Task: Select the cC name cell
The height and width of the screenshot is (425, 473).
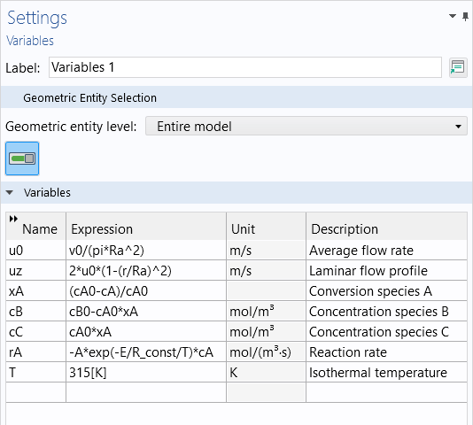Action: click(36, 332)
